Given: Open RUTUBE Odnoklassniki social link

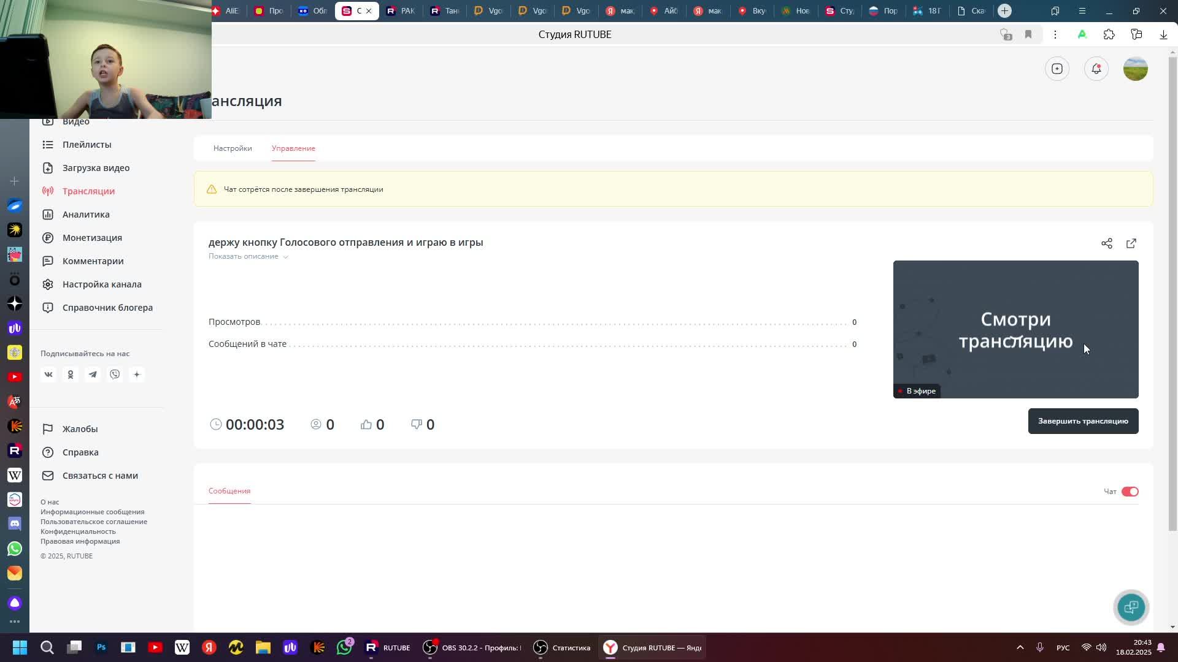Looking at the screenshot, I should (71, 375).
